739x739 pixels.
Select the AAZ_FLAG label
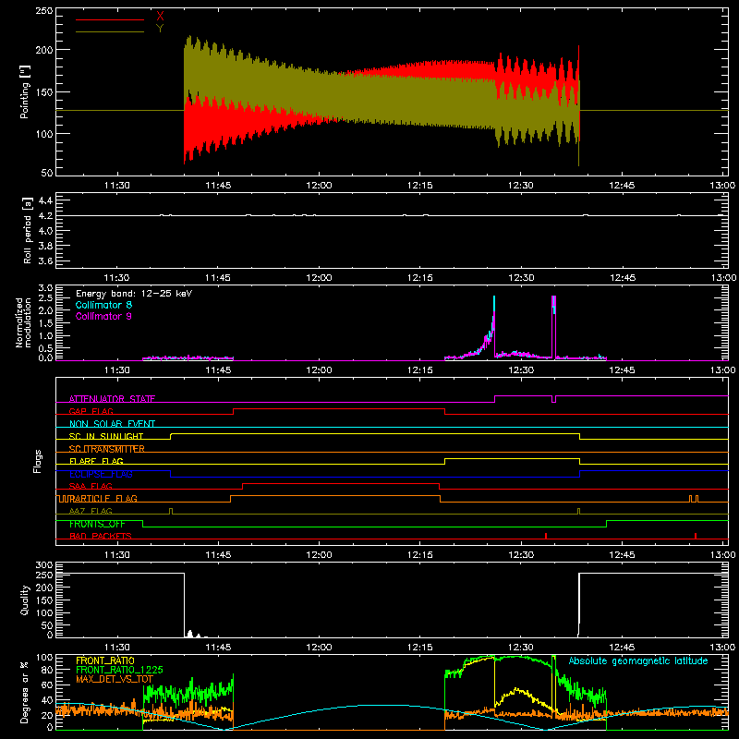click(x=91, y=511)
